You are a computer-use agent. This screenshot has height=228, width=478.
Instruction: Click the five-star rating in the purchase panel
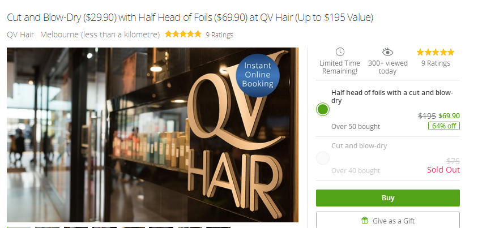pos(436,53)
